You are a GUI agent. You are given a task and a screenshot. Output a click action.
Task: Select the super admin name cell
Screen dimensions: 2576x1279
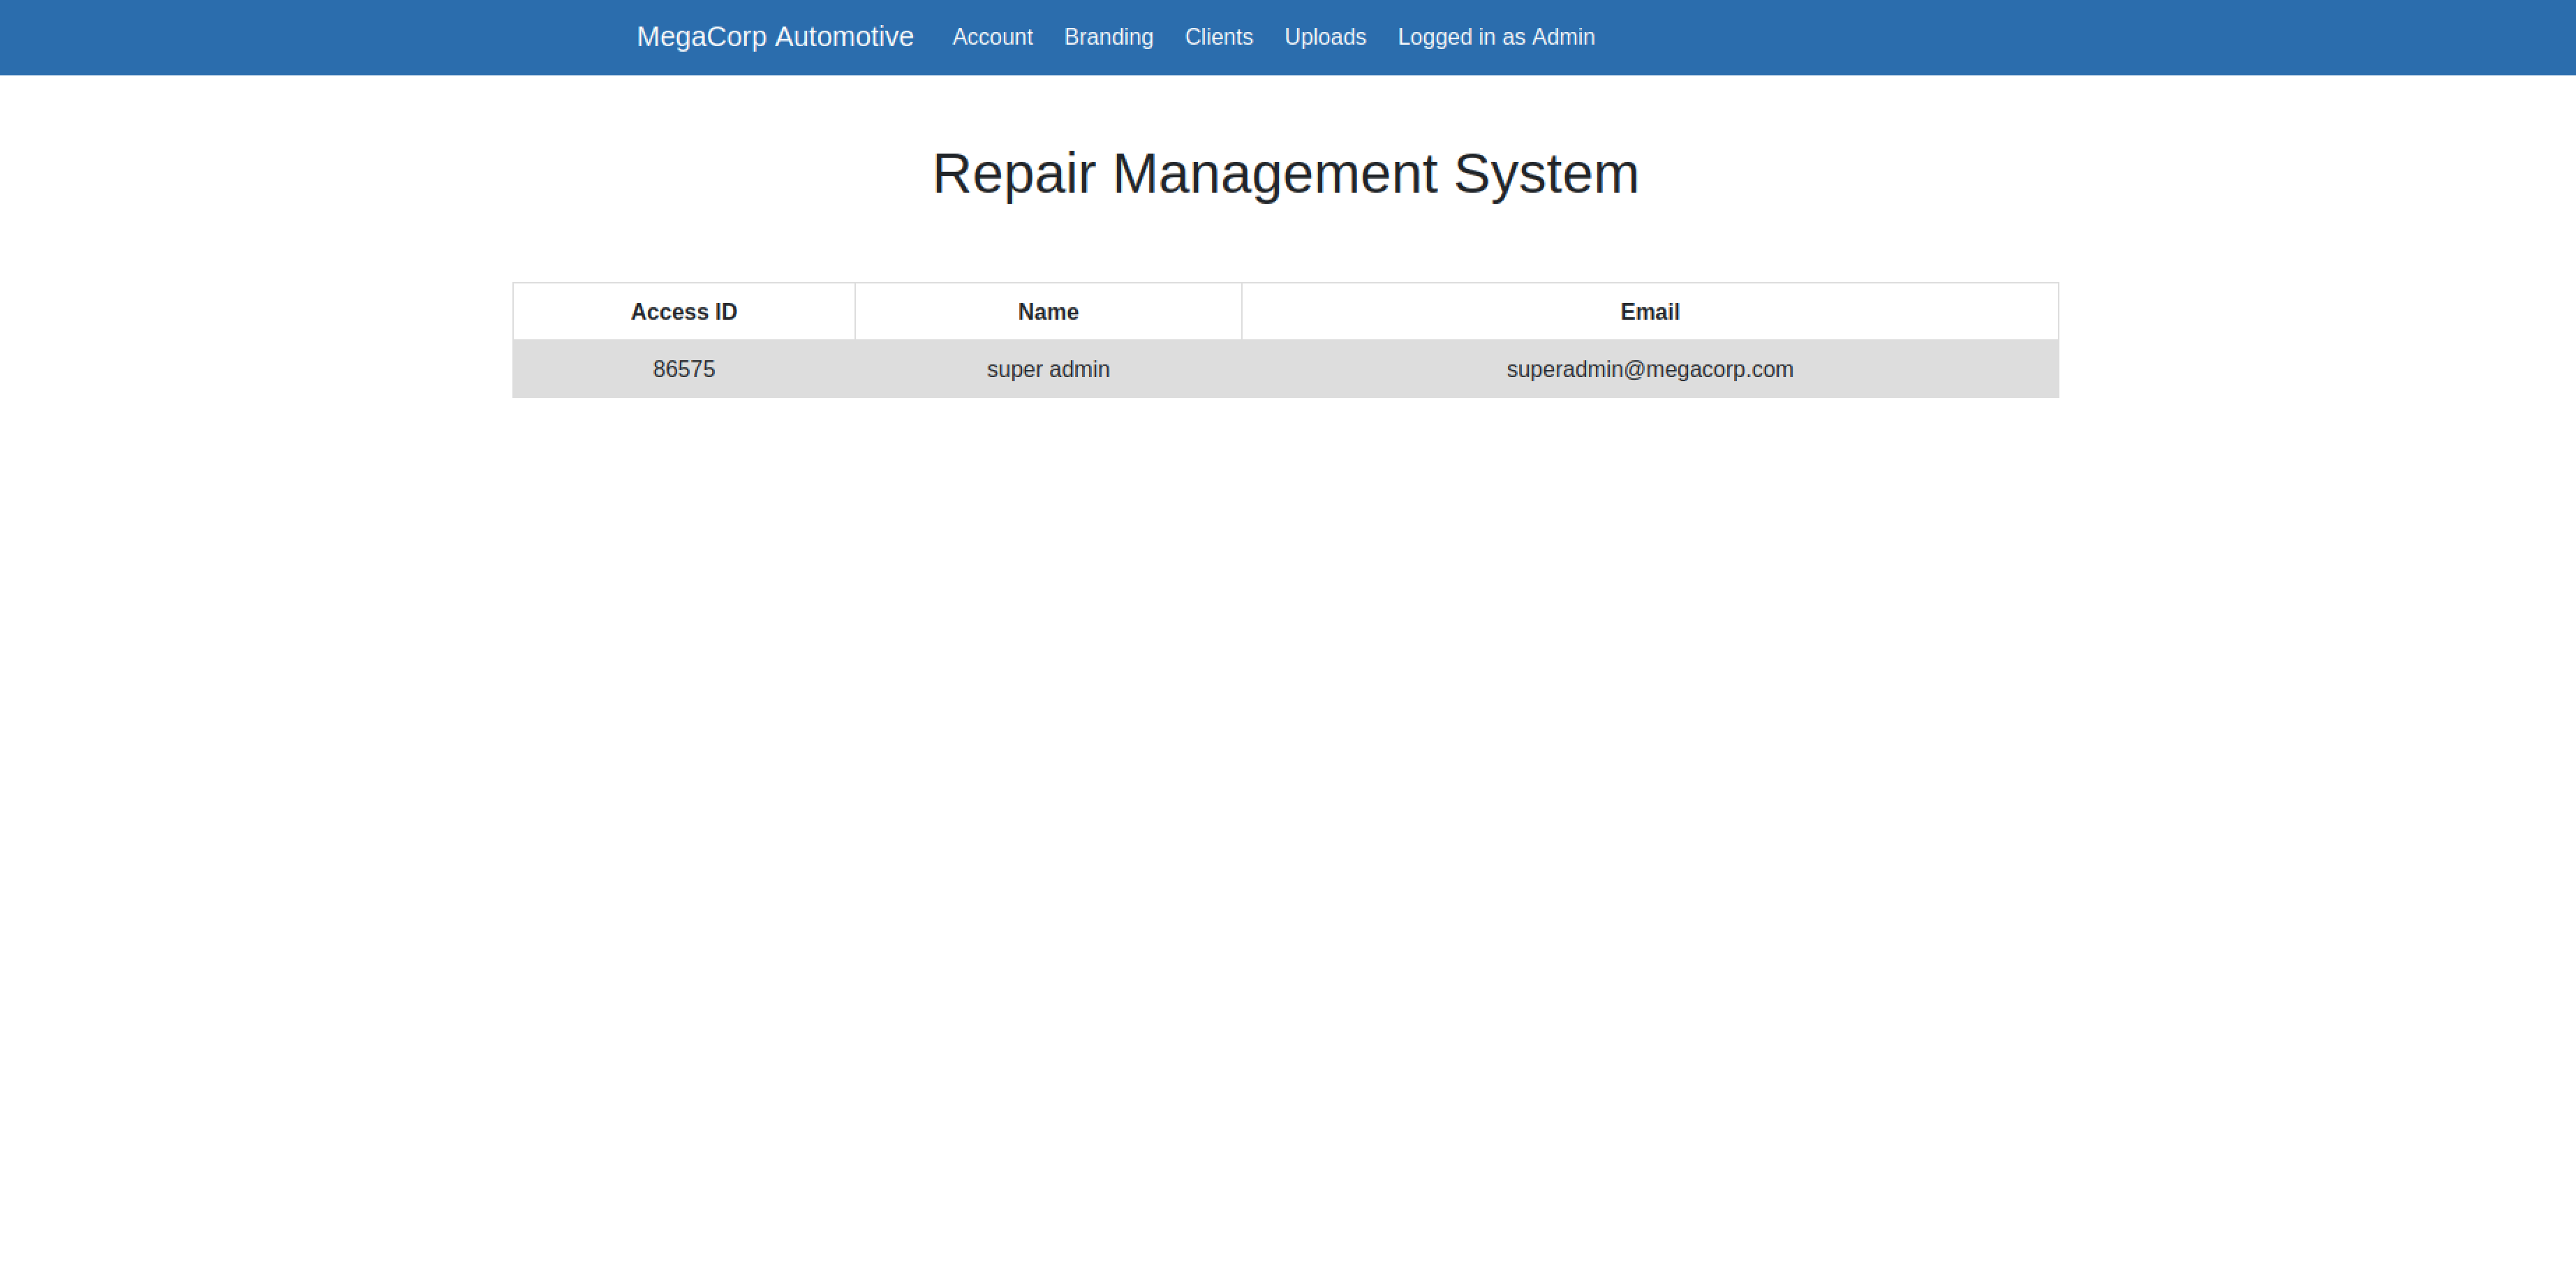1046,368
